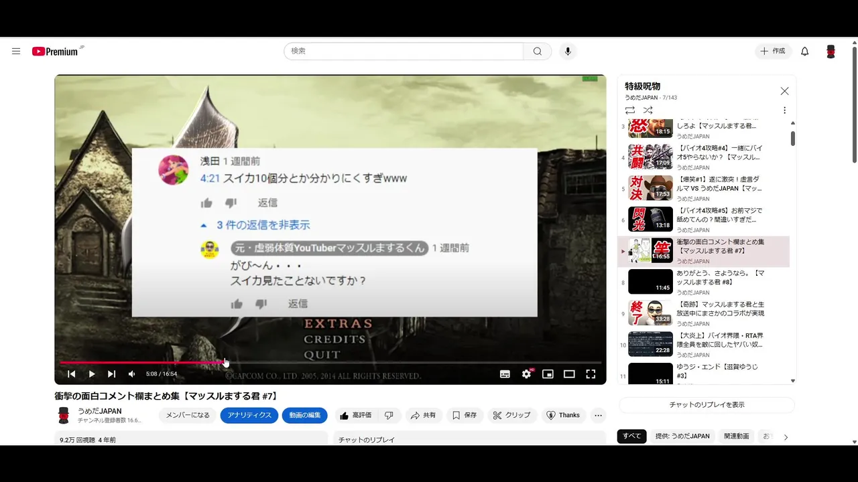Play the paused video
This screenshot has width=858, height=482.
click(x=92, y=374)
